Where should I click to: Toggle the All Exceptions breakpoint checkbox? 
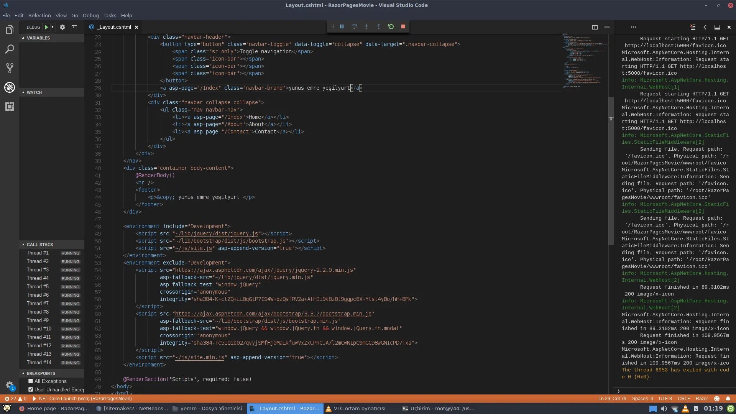(31, 381)
